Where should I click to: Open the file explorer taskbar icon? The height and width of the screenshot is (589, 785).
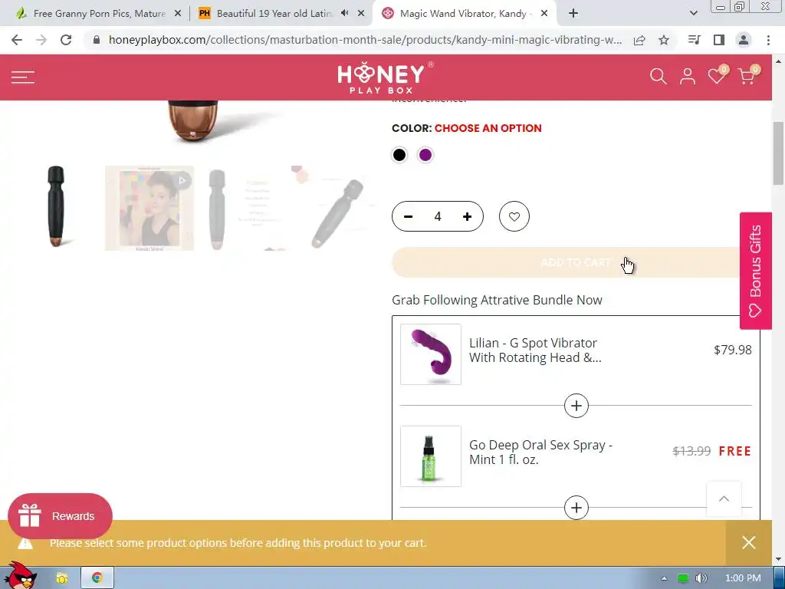point(61,578)
